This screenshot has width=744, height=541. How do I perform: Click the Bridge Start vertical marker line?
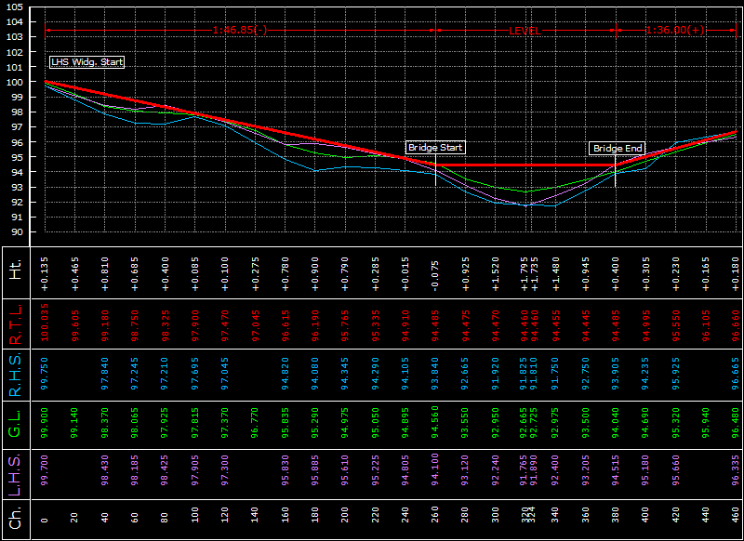point(433,177)
